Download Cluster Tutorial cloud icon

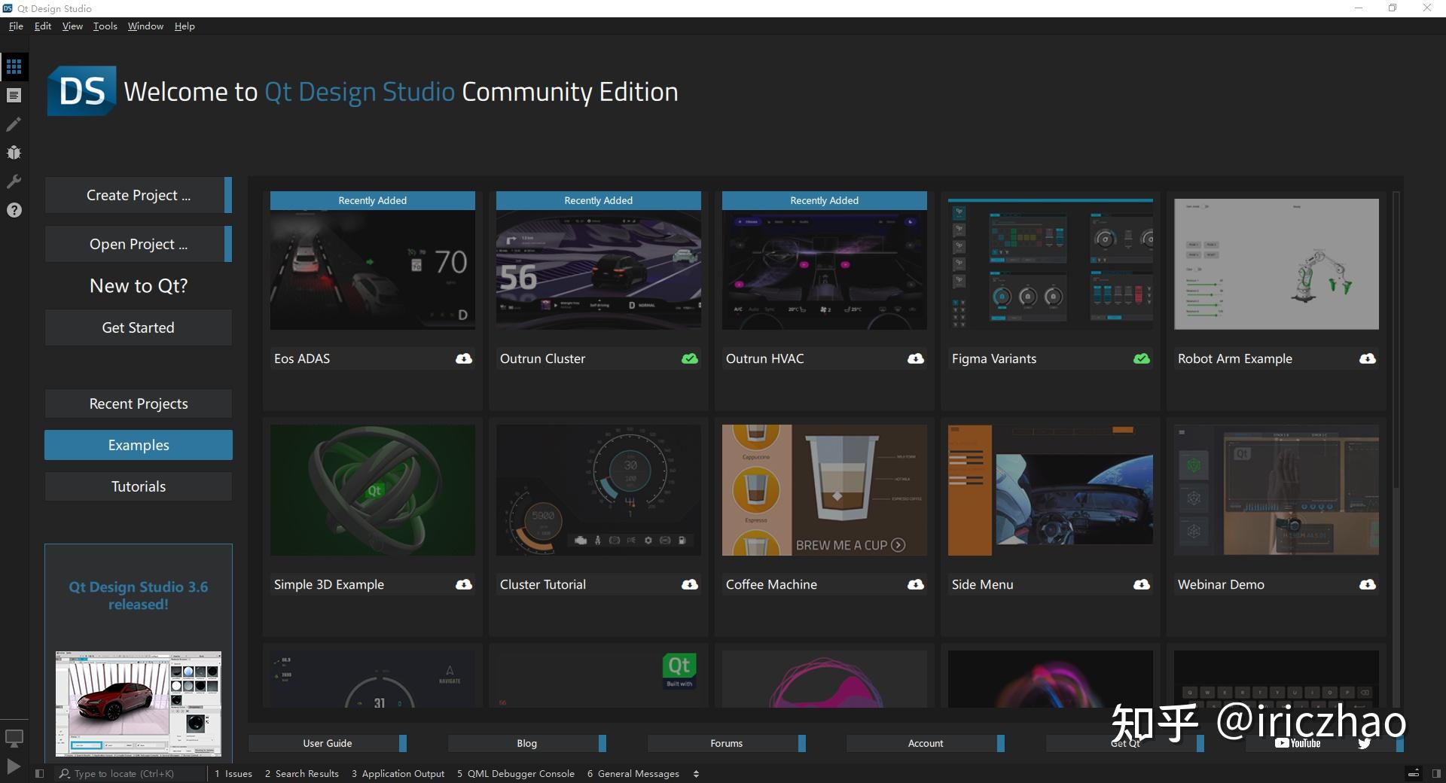(690, 584)
